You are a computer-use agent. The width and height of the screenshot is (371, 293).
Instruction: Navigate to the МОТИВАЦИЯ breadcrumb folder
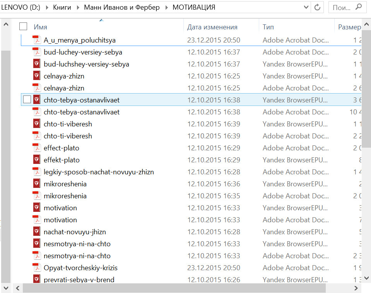pyautogui.click(x=194, y=7)
